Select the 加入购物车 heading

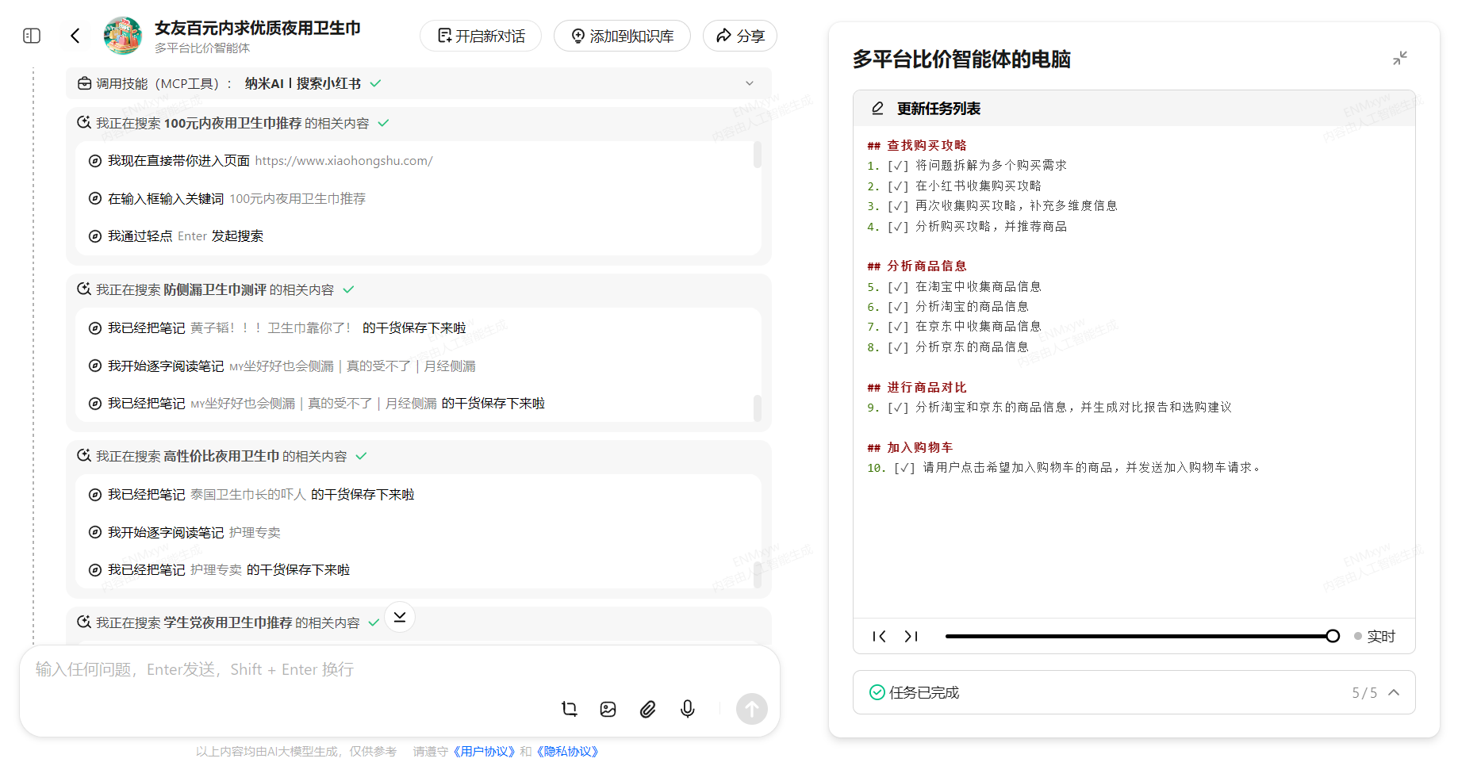(919, 447)
